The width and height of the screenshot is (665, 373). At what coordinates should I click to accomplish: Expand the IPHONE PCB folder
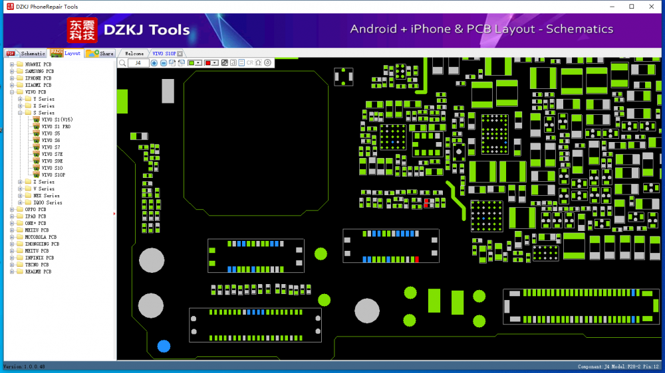click(x=12, y=78)
